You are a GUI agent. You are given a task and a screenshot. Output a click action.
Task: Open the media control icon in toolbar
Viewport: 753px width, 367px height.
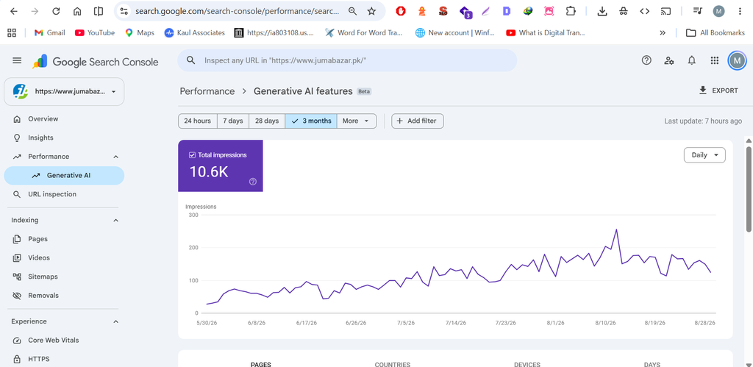pyautogui.click(x=698, y=11)
